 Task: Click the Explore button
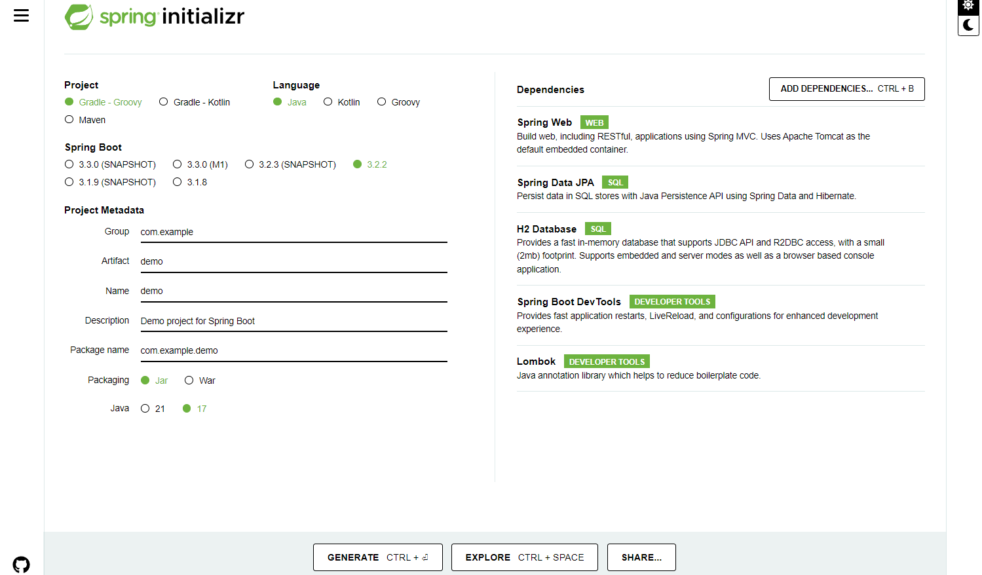tap(525, 557)
